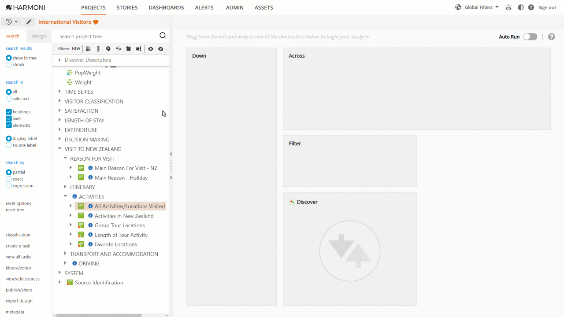Click the Discover icon in drop zone

[292, 202]
